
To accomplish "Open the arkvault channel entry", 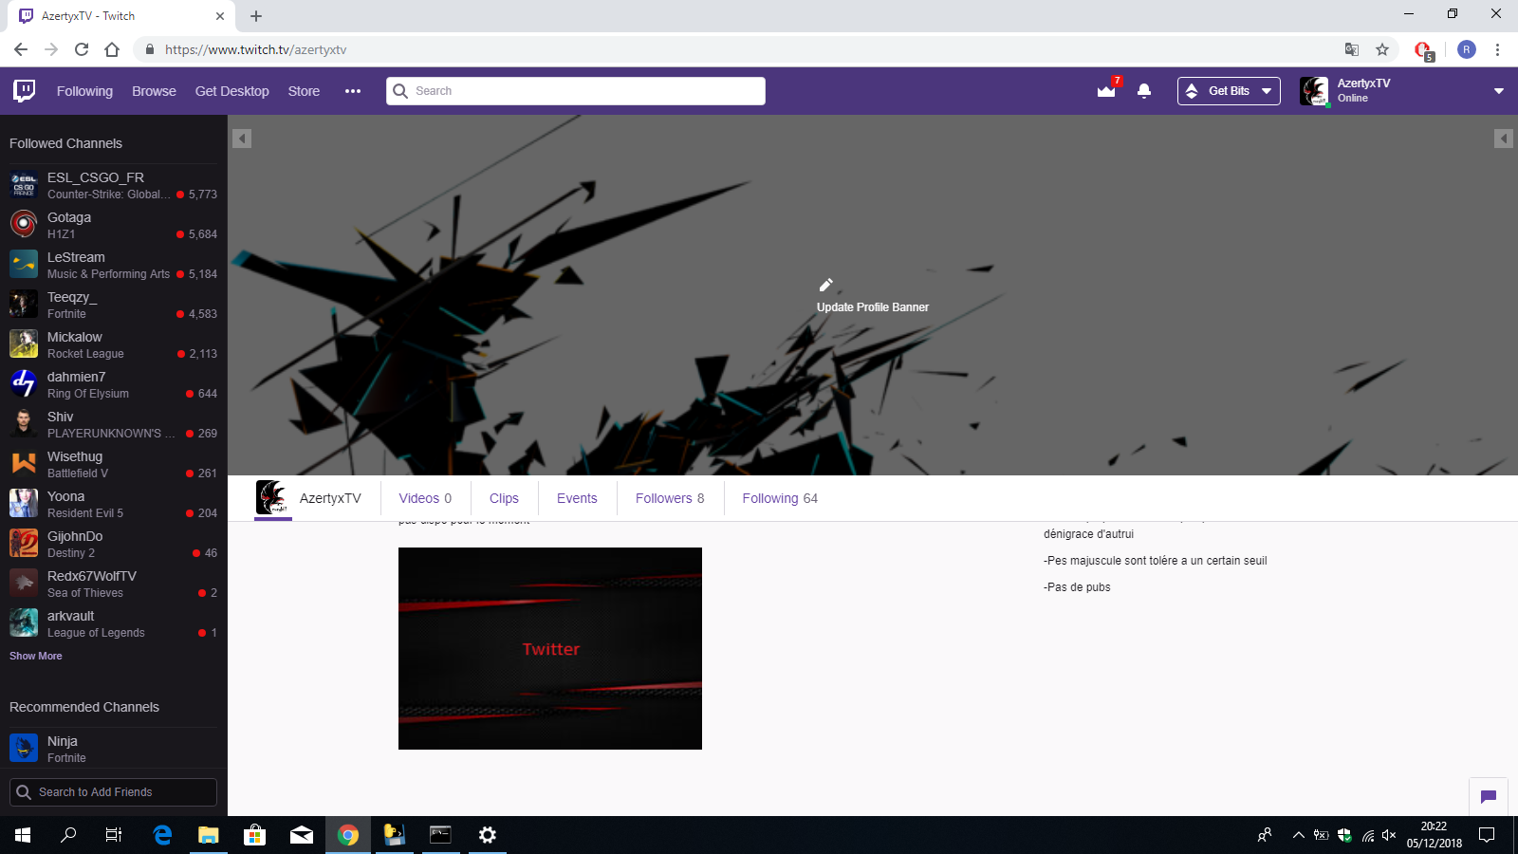I will click(114, 622).
